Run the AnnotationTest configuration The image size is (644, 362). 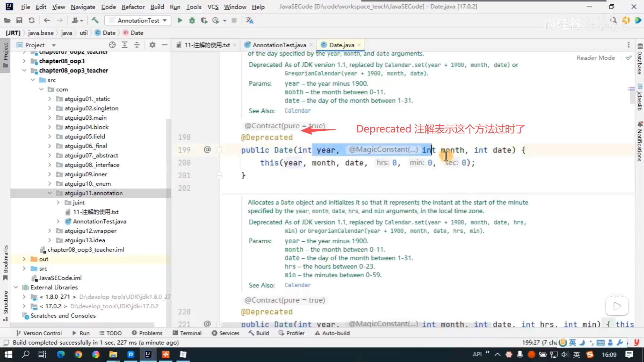tap(180, 20)
